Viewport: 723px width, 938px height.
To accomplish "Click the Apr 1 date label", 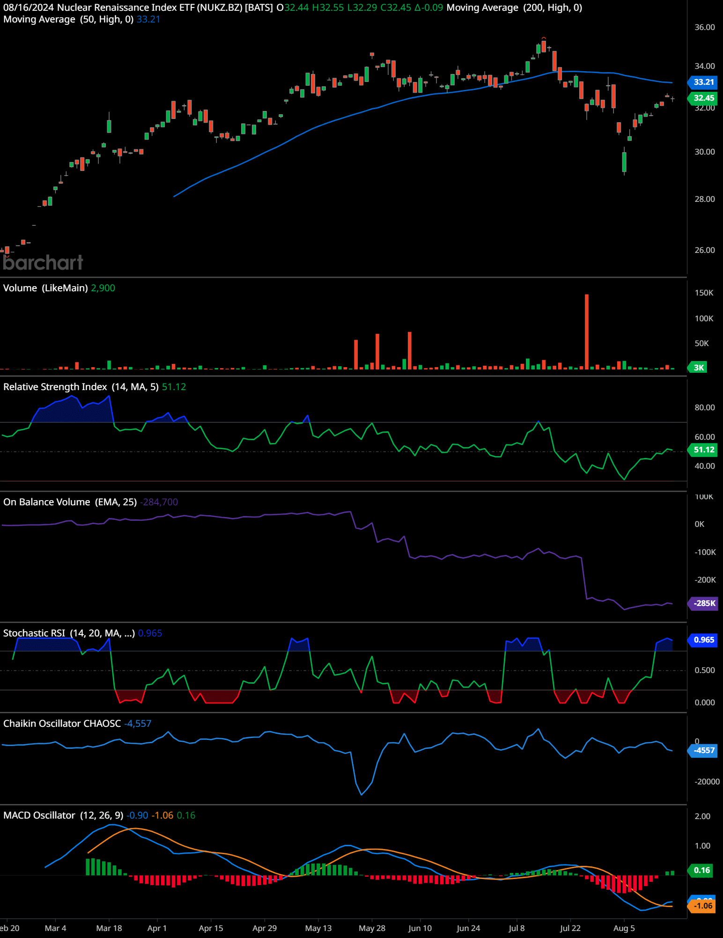I will (x=157, y=928).
